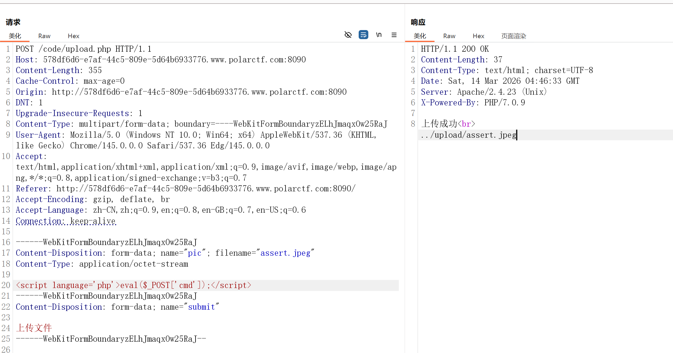
Task: Select the request 美化 tab
Action: click(x=15, y=36)
